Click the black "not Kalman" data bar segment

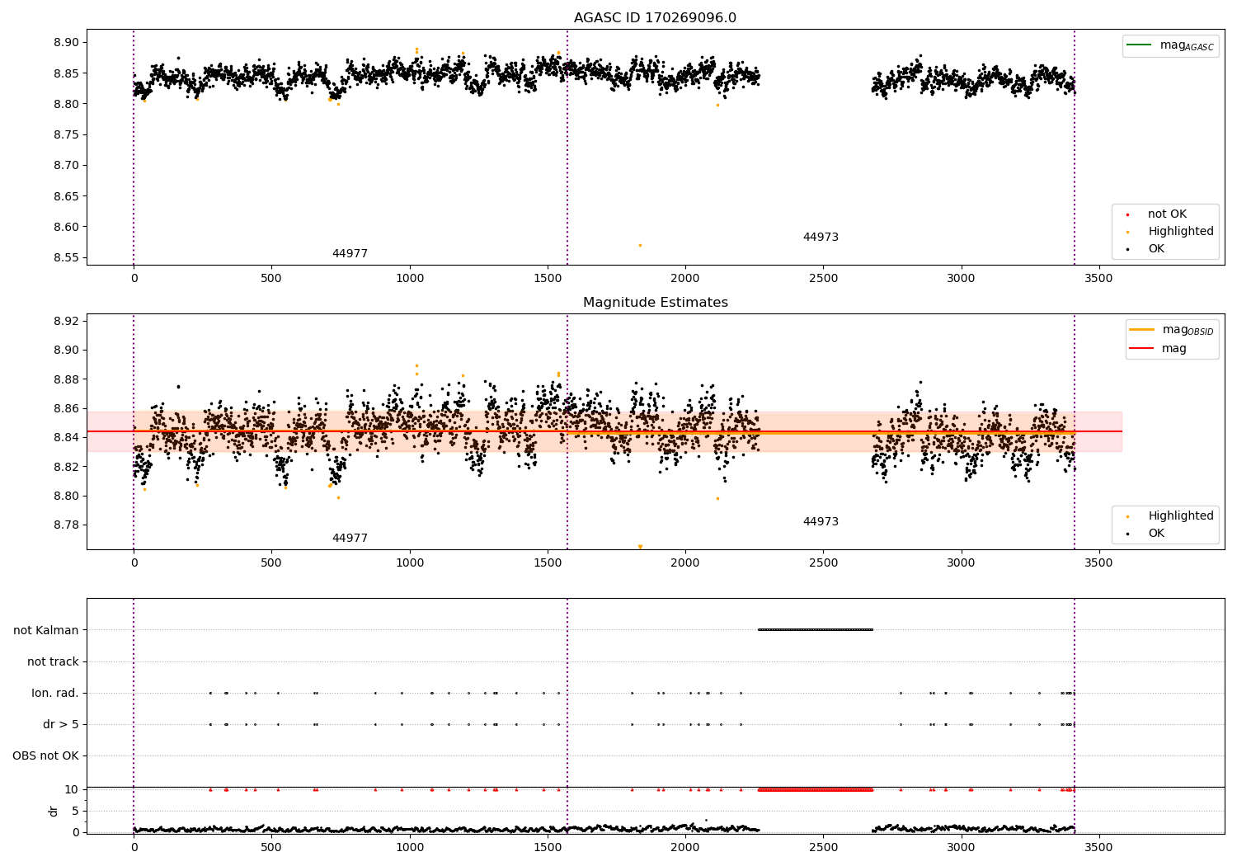(x=816, y=630)
